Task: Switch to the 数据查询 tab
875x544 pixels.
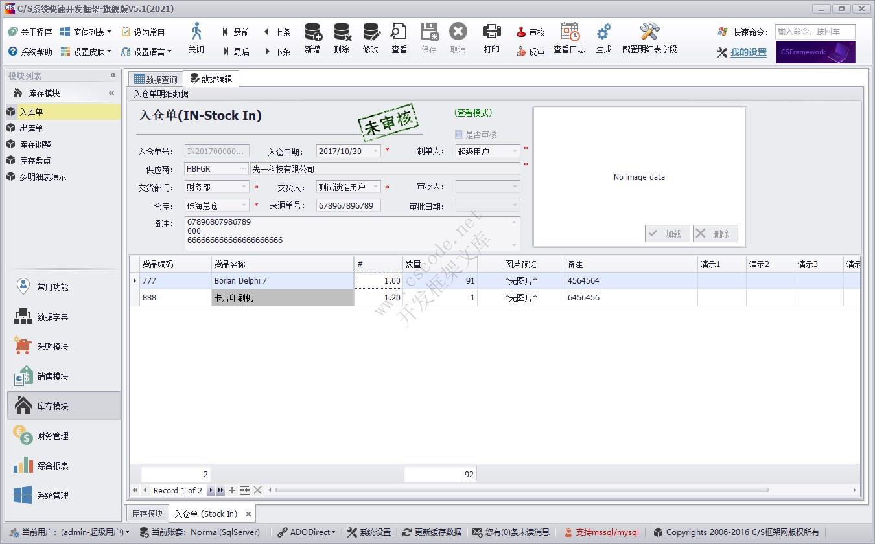Action: point(155,79)
